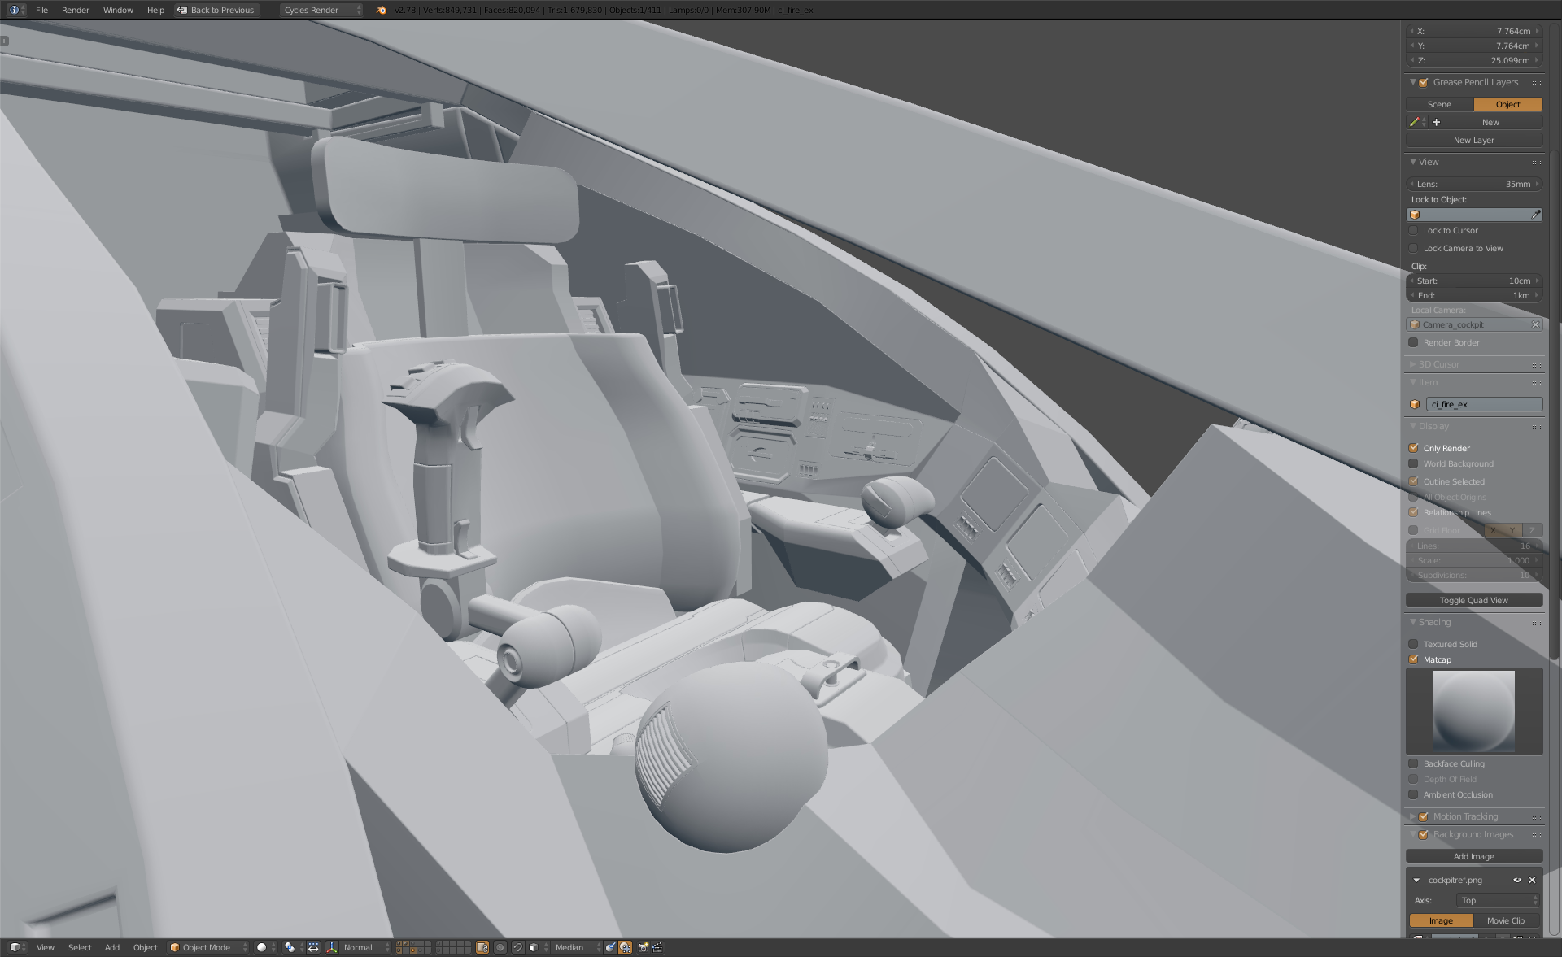Open the Cycles Render engine dropdown
Image resolution: width=1562 pixels, height=957 pixels.
[321, 10]
